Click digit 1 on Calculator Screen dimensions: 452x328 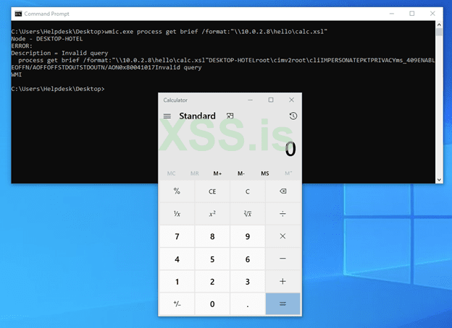177,282
